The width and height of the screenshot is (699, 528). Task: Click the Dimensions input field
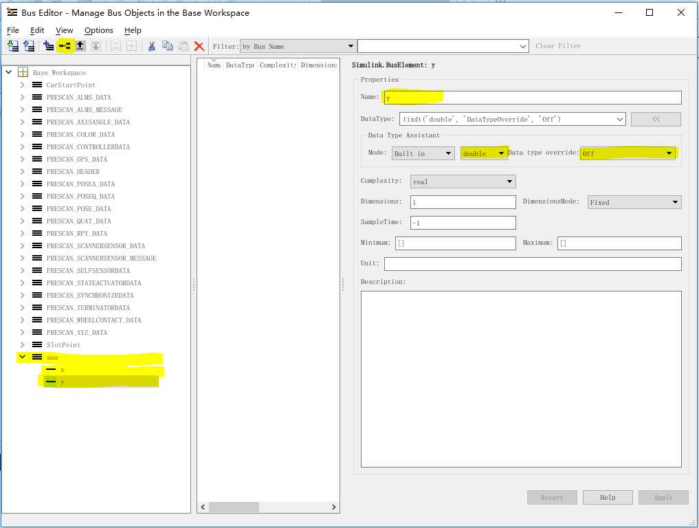pos(463,202)
